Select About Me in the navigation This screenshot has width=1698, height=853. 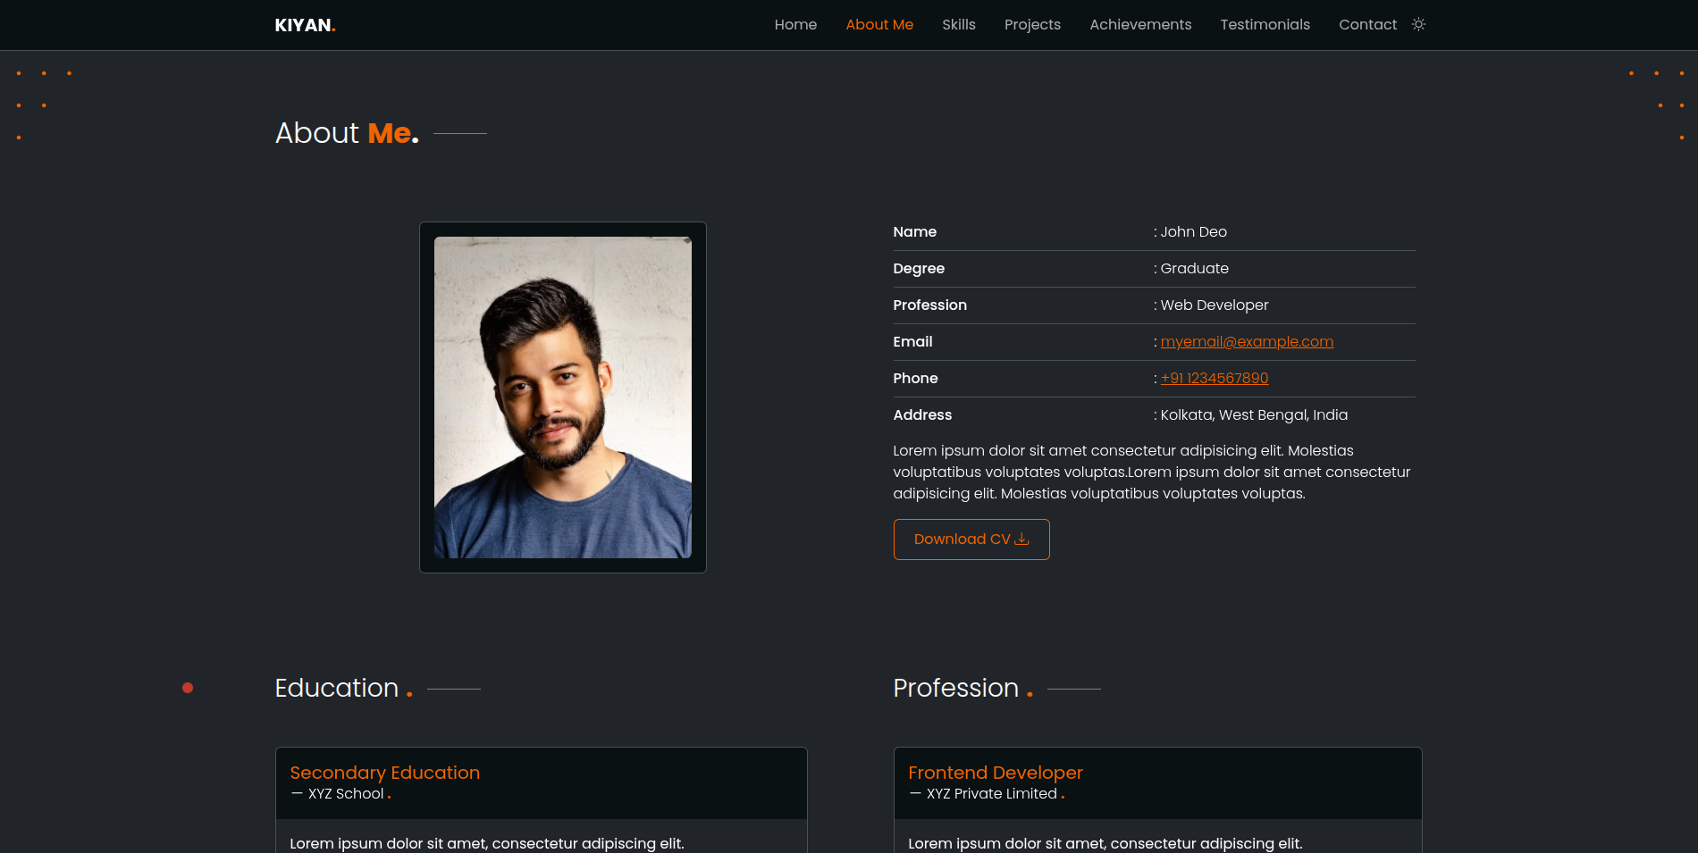(x=879, y=25)
